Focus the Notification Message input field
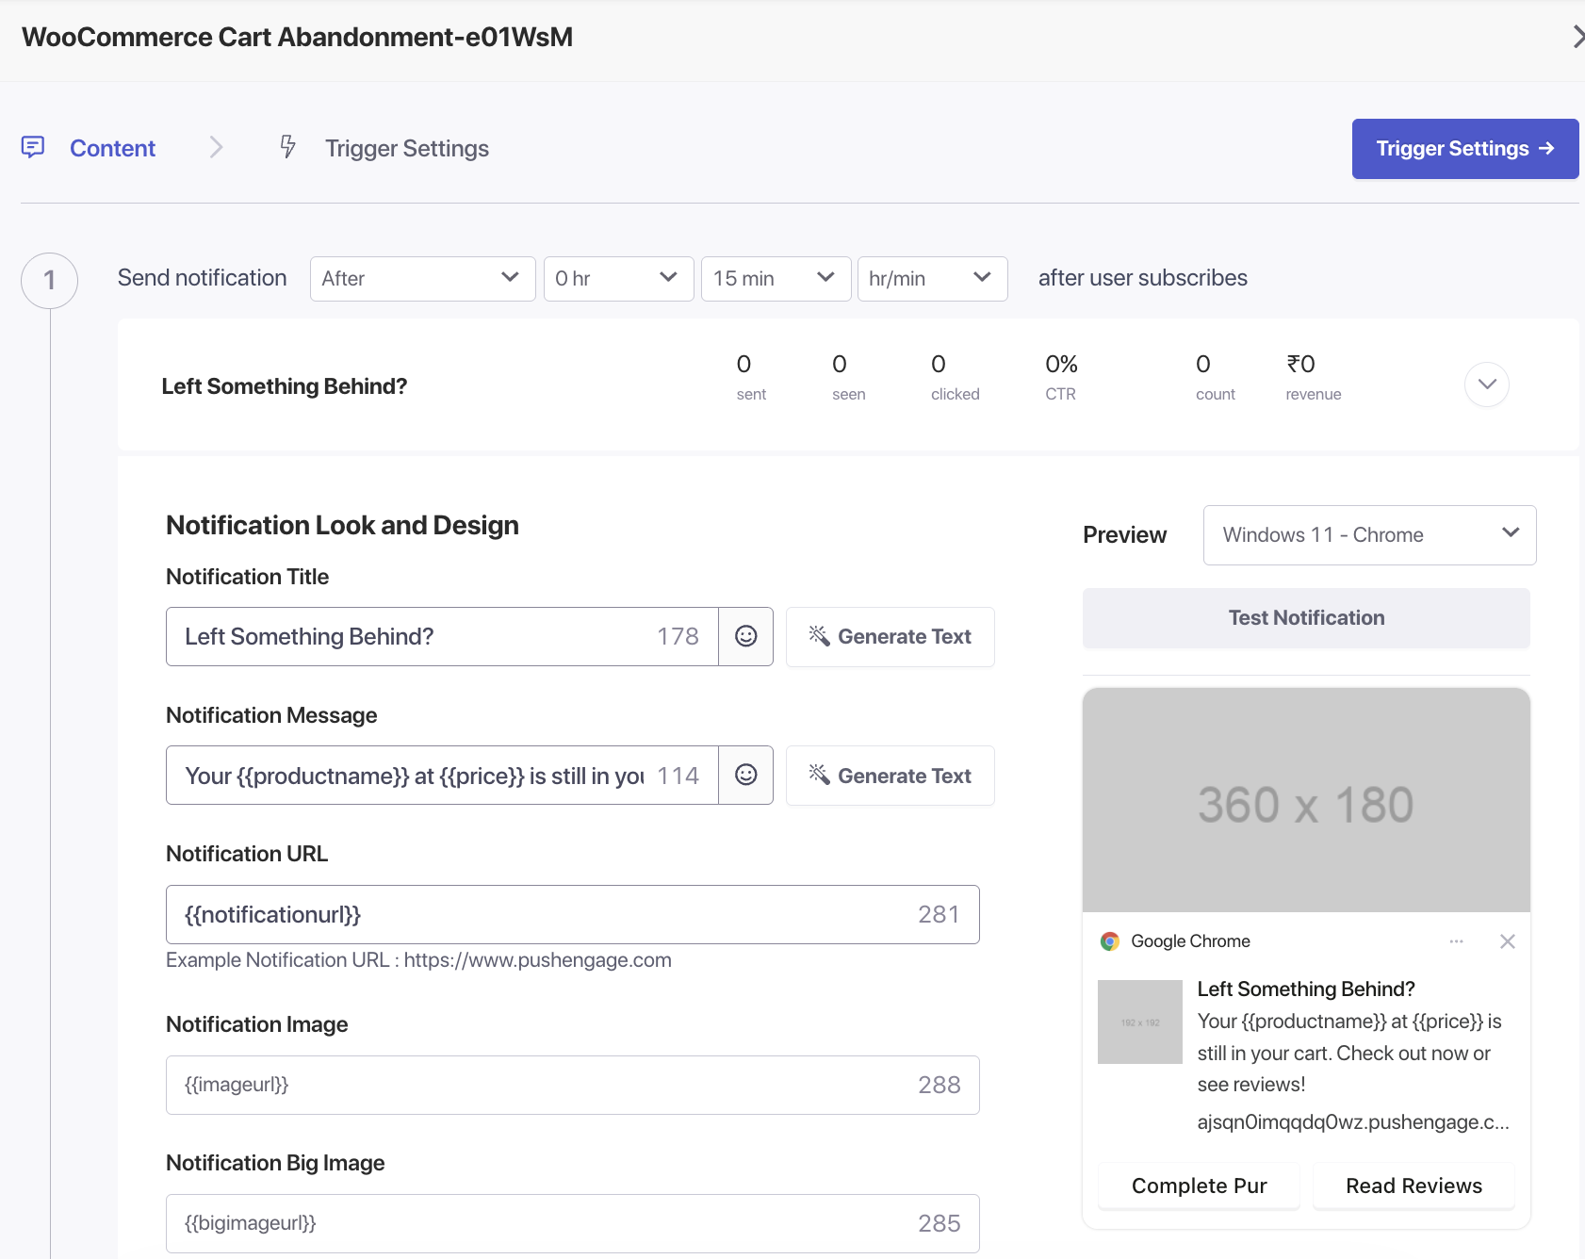This screenshot has width=1585, height=1259. (442, 775)
